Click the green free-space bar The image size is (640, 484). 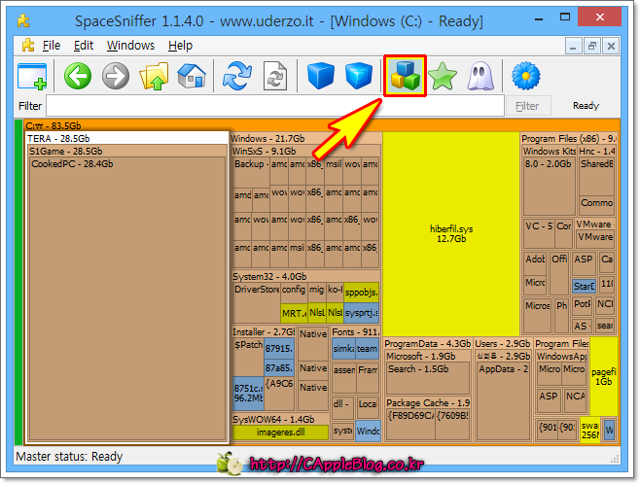[18, 282]
